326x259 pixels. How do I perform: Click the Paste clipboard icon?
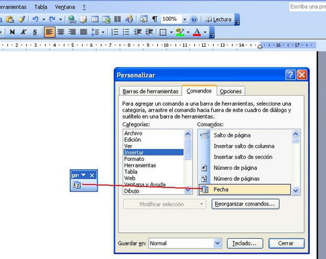pos(10,20)
